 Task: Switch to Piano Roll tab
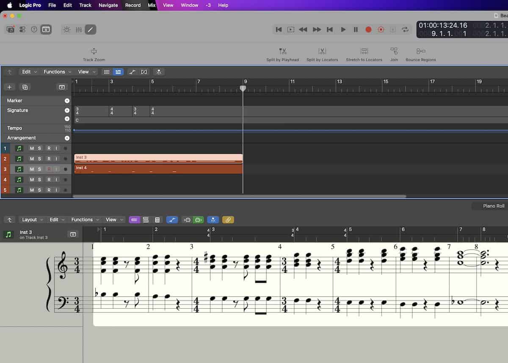click(494, 206)
